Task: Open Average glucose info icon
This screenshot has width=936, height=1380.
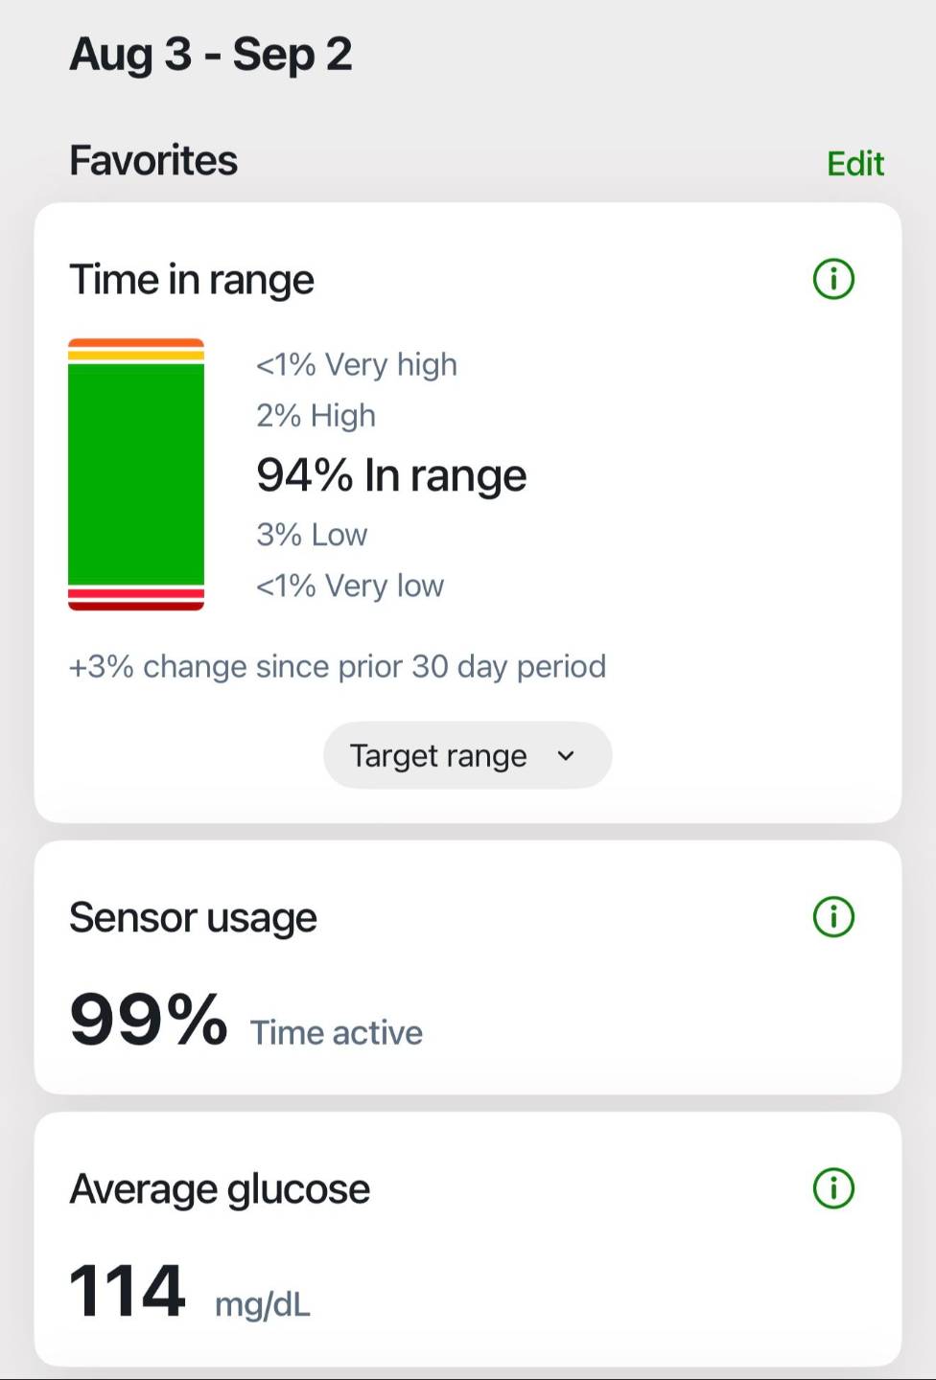Action: 833,1188
